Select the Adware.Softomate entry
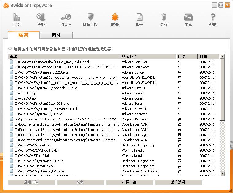Screen dimensions: 233x193 [x=136, y=67]
